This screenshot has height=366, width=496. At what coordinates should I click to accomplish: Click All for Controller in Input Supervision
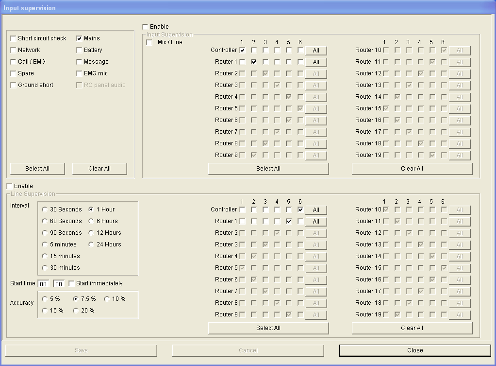tap(316, 51)
